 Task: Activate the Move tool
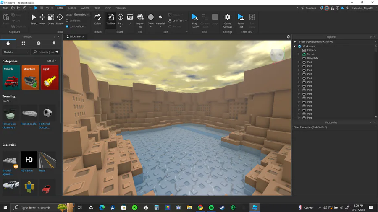[x=42, y=19]
